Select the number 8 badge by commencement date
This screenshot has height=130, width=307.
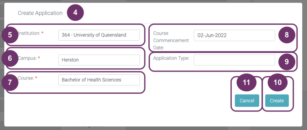[287, 35]
